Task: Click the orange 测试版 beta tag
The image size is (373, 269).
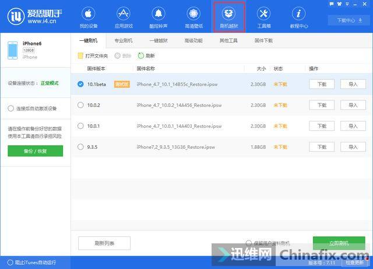Action: 122,84
